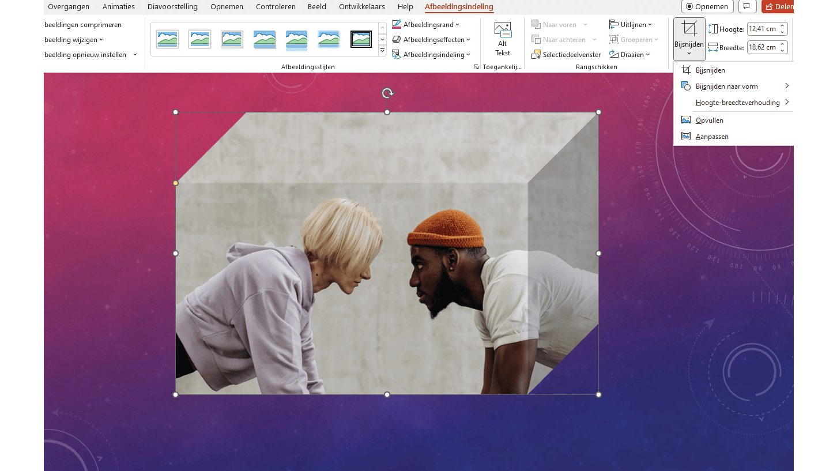Click the Hoogte height input field
This screenshot has height=471, width=837.
[762, 29]
